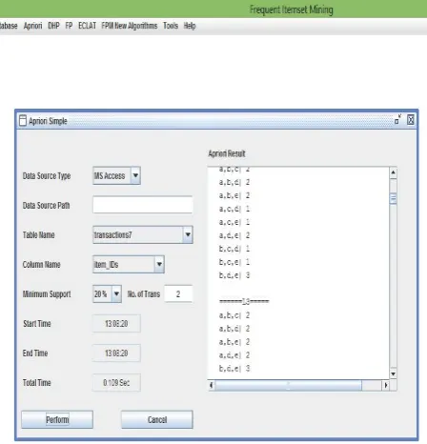Click horizontal scroll right arrow
The image size is (427, 444).
385,385
